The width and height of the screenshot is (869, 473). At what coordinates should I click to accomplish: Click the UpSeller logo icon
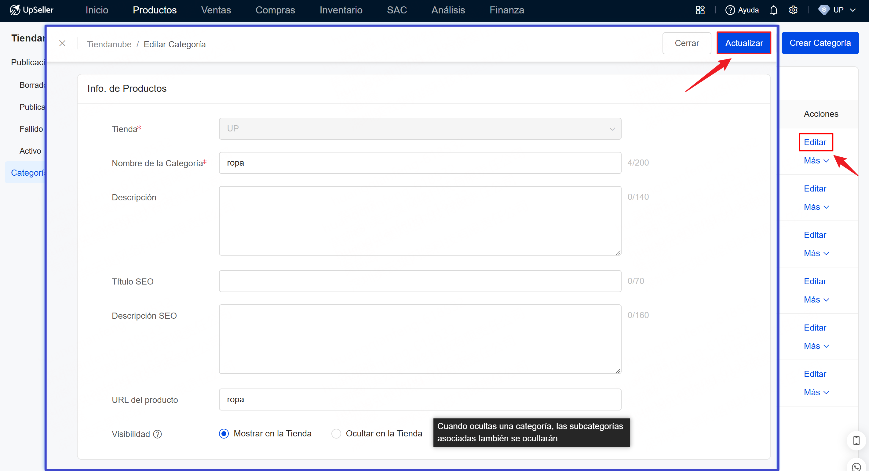(15, 10)
